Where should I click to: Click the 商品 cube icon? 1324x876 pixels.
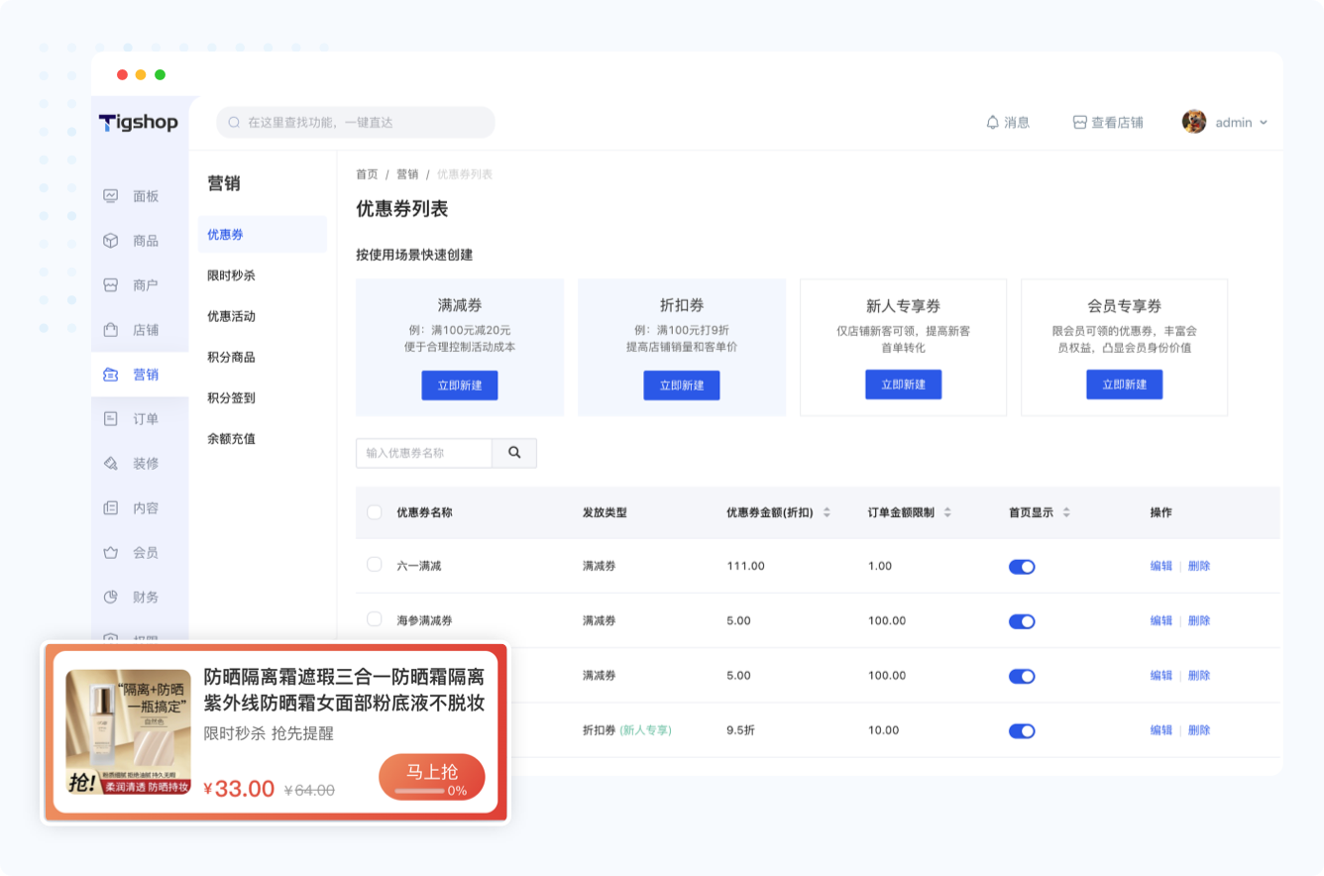111,241
